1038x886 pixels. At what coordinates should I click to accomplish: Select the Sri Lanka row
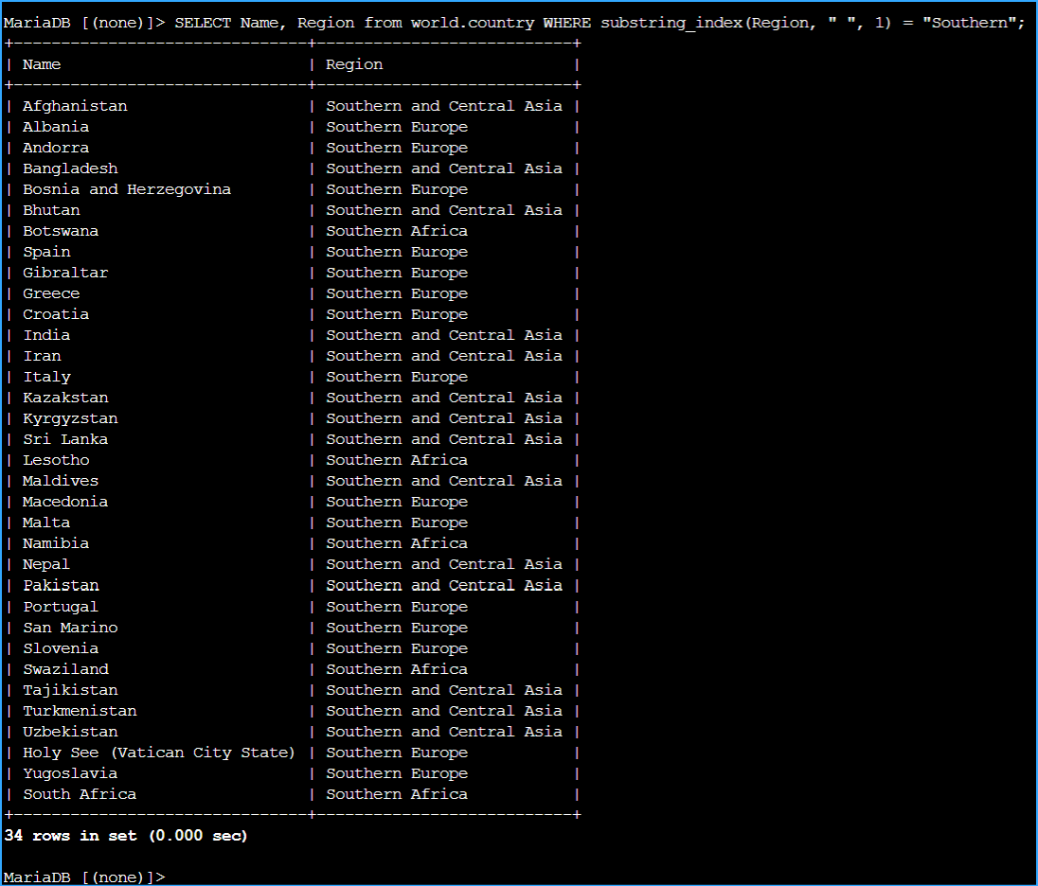65,438
